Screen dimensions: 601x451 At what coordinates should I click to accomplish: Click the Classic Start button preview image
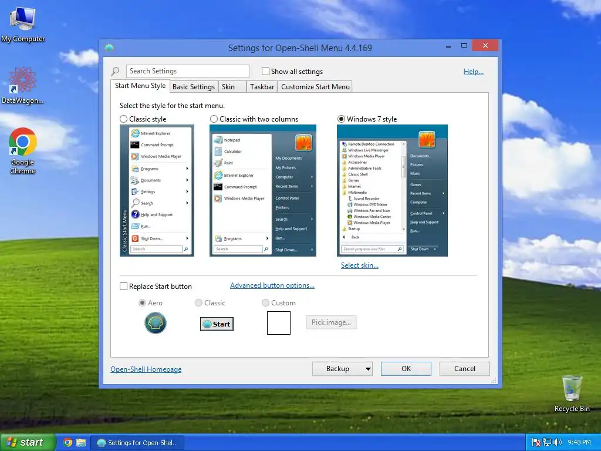click(x=217, y=324)
